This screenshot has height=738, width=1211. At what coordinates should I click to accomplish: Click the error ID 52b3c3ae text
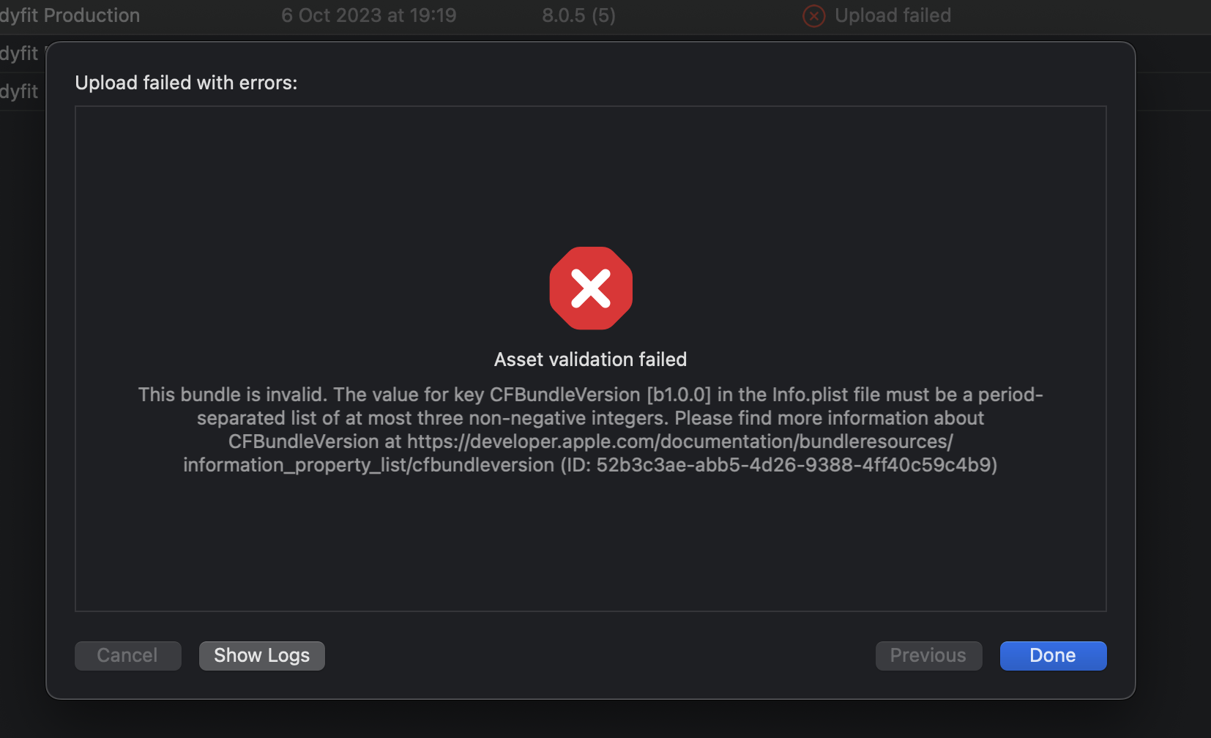coord(796,465)
